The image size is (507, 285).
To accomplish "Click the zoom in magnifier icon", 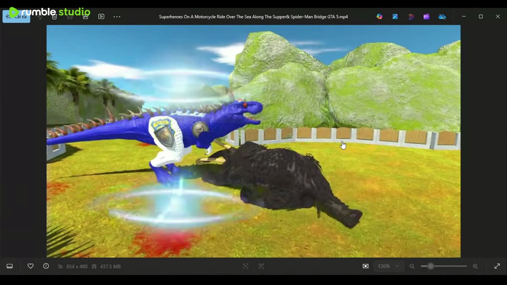I will coord(475,266).
